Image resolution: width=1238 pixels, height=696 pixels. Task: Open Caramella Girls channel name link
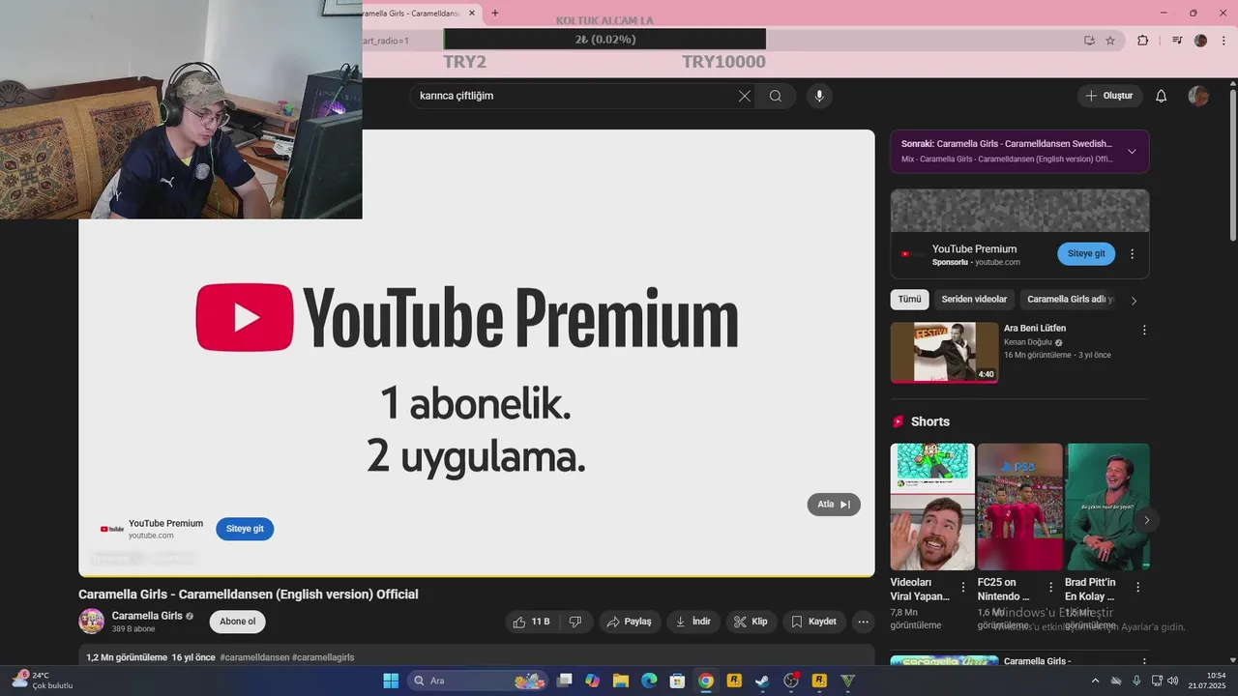tap(147, 616)
